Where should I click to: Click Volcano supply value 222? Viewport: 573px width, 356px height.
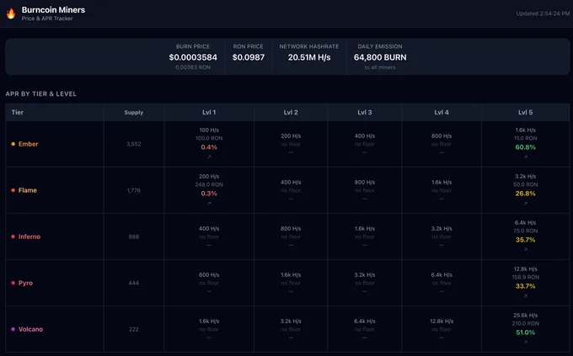click(134, 329)
